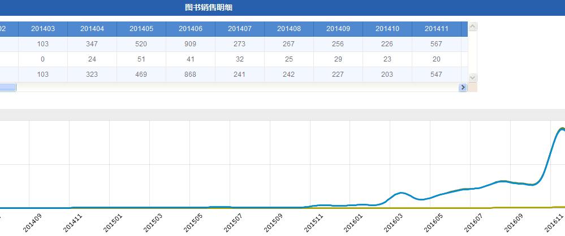This screenshot has height=236, width=565.
Task: Click the 图书销售明细 title text
Action: [x=209, y=7]
